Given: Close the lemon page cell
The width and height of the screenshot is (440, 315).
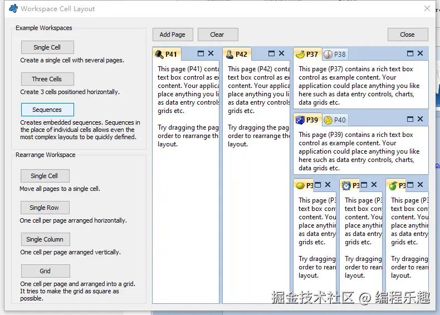Looking at the screenshot, I should (x=327, y=185).
